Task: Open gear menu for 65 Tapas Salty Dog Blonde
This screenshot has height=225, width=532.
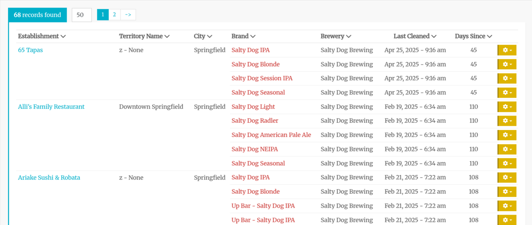Action: pos(507,64)
